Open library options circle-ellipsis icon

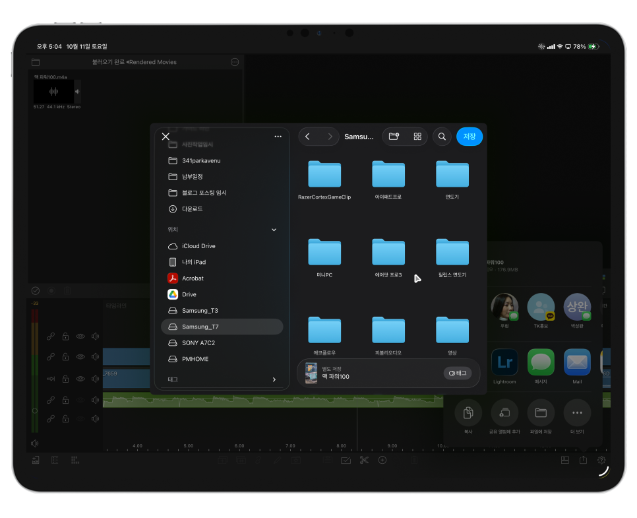point(235,62)
